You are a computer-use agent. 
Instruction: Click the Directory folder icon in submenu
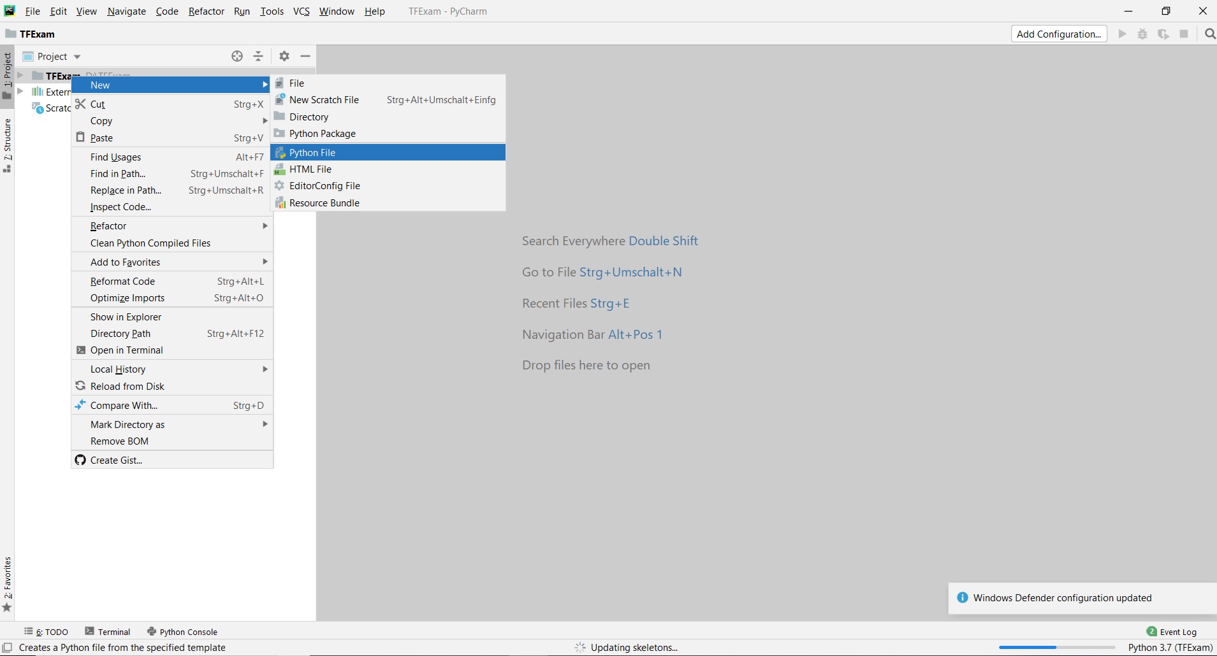[280, 116]
